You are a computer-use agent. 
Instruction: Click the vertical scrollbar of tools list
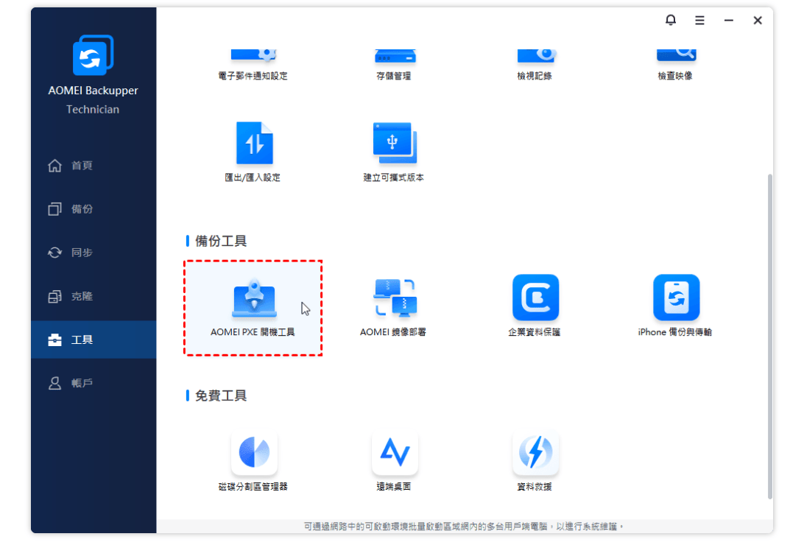(x=769, y=336)
